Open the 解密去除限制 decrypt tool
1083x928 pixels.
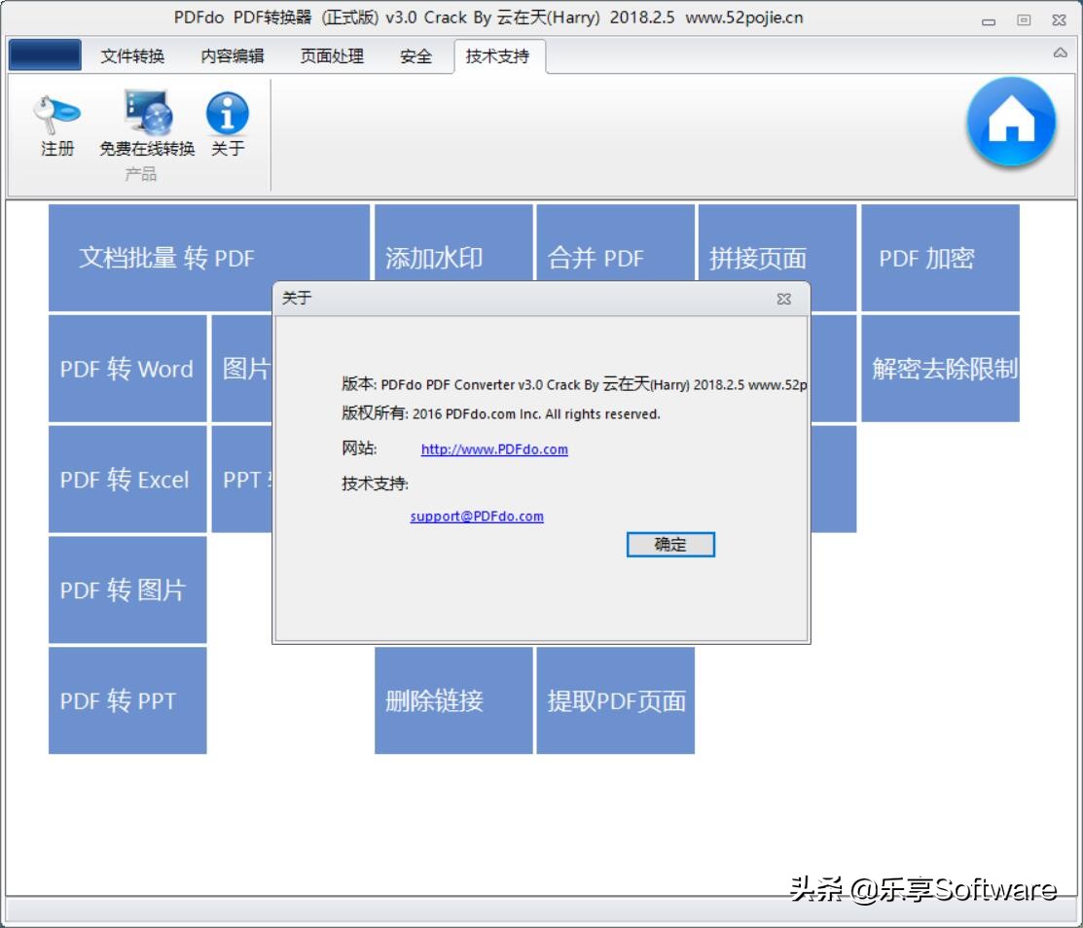click(940, 369)
